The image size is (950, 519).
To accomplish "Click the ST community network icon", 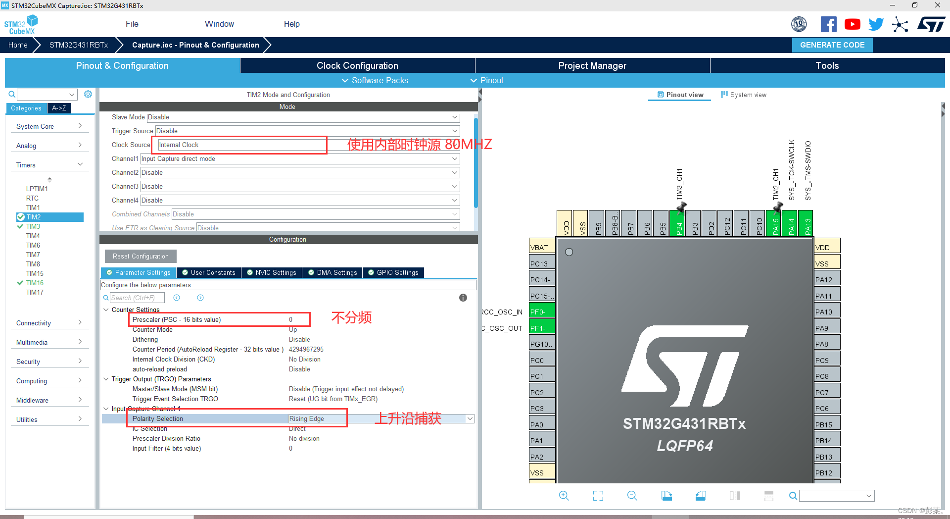I will pyautogui.click(x=900, y=24).
